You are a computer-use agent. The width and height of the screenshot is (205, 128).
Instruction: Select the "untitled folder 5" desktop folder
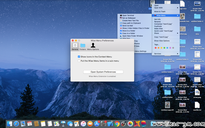pos(197,18)
